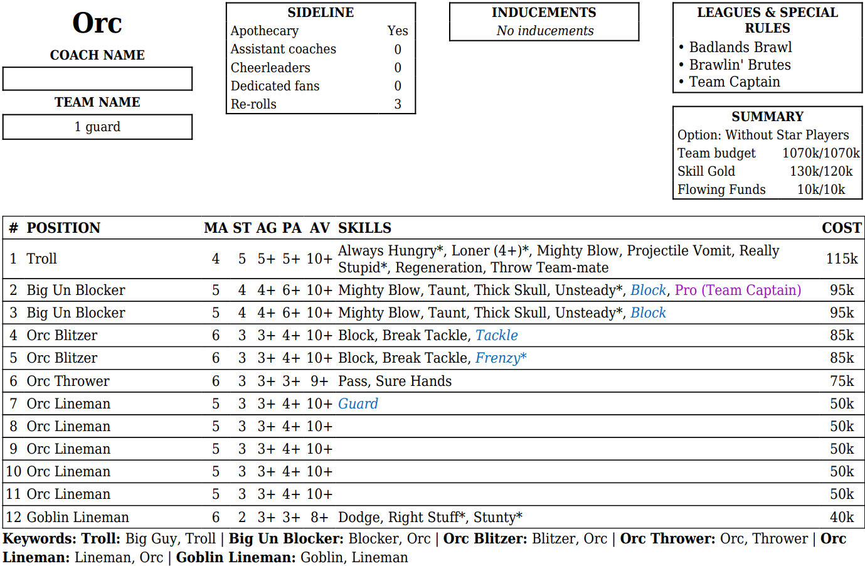Image resolution: width=865 pixels, height=566 pixels.
Task: Click the 'Apothecary' sideline entry
Action: point(265,31)
